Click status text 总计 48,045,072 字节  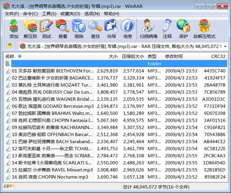(x=156, y=187)
